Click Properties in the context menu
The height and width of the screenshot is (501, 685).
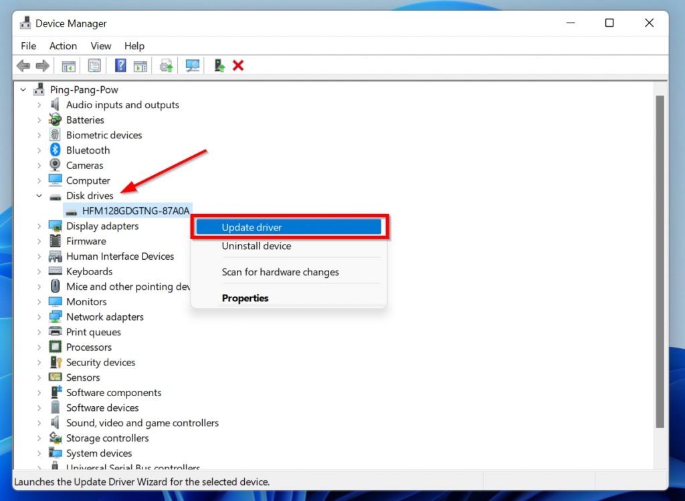(x=245, y=298)
